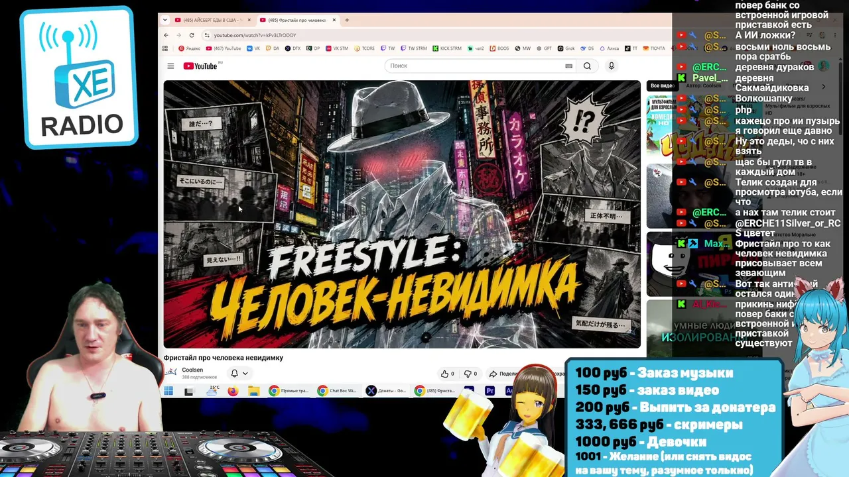Like the video with thumbs-up button
The width and height of the screenshot is (849, 477).
[x=448, y=374]
